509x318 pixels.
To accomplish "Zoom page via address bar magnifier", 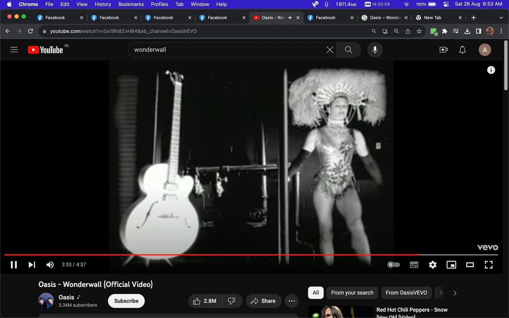I will tap(396, 31).
